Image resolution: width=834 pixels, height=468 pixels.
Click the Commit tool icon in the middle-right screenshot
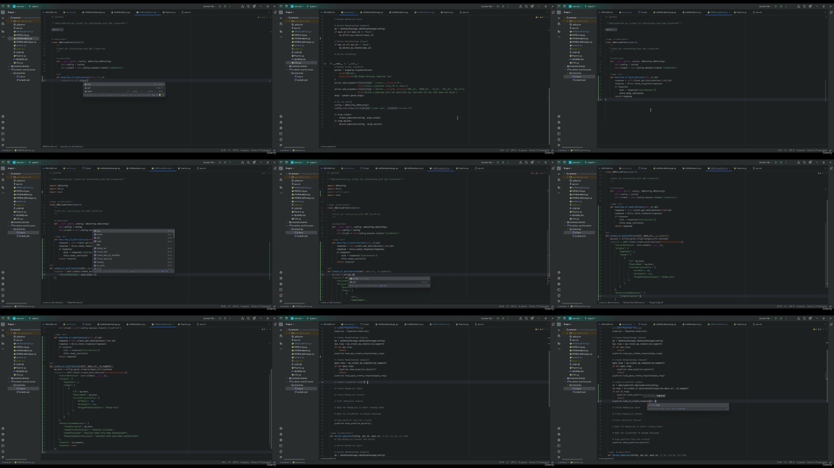(x=559, y=174)
